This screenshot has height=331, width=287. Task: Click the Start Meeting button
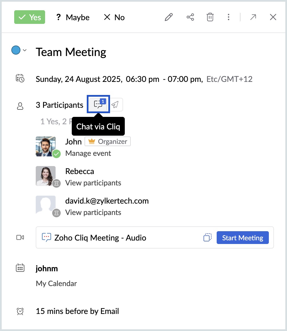242,237
